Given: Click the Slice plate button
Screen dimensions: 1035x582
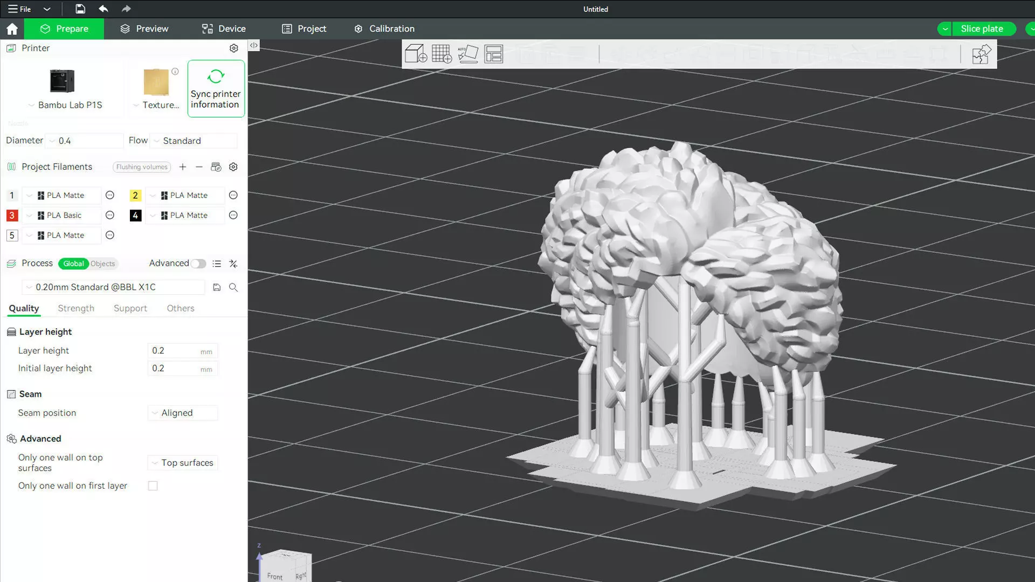Looking at the screenshot, I should [981, 29].
